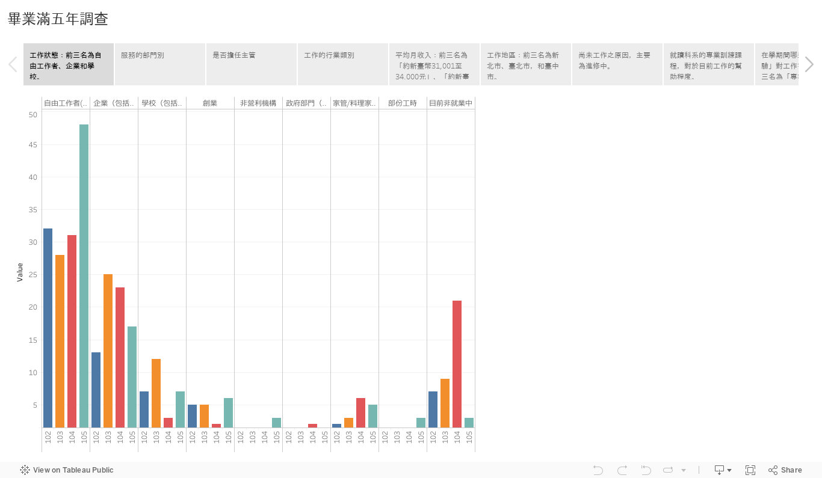Select the teal 105 bar under 非營利機構
The width and height of the screenshot is (822, 478).
tap(276, 423)
